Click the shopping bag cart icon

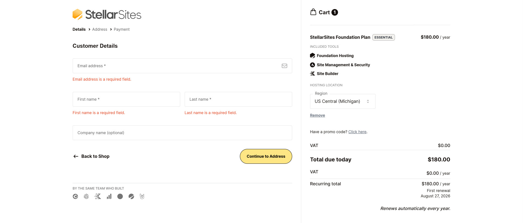(313, 12)
